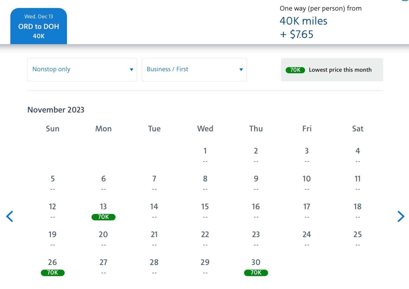Click the 40K miles price text
This screenshot has width=409, height=289.
coord(303,21)
